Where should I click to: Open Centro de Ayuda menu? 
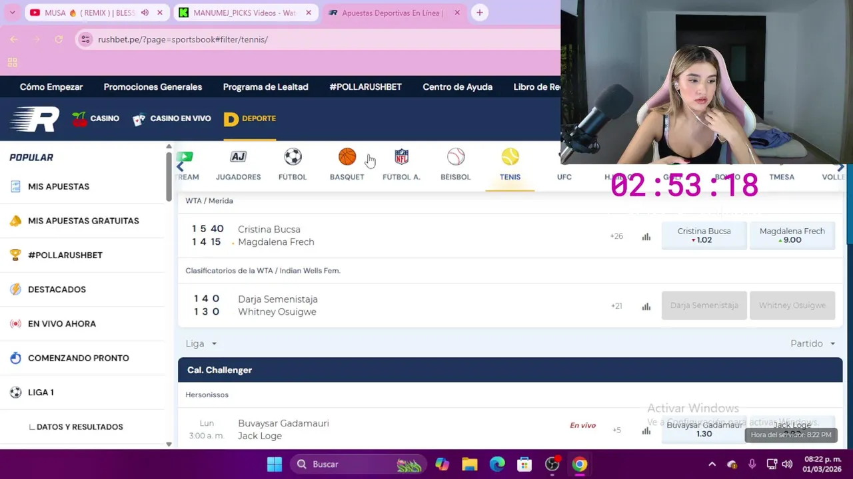click(457, 87)
